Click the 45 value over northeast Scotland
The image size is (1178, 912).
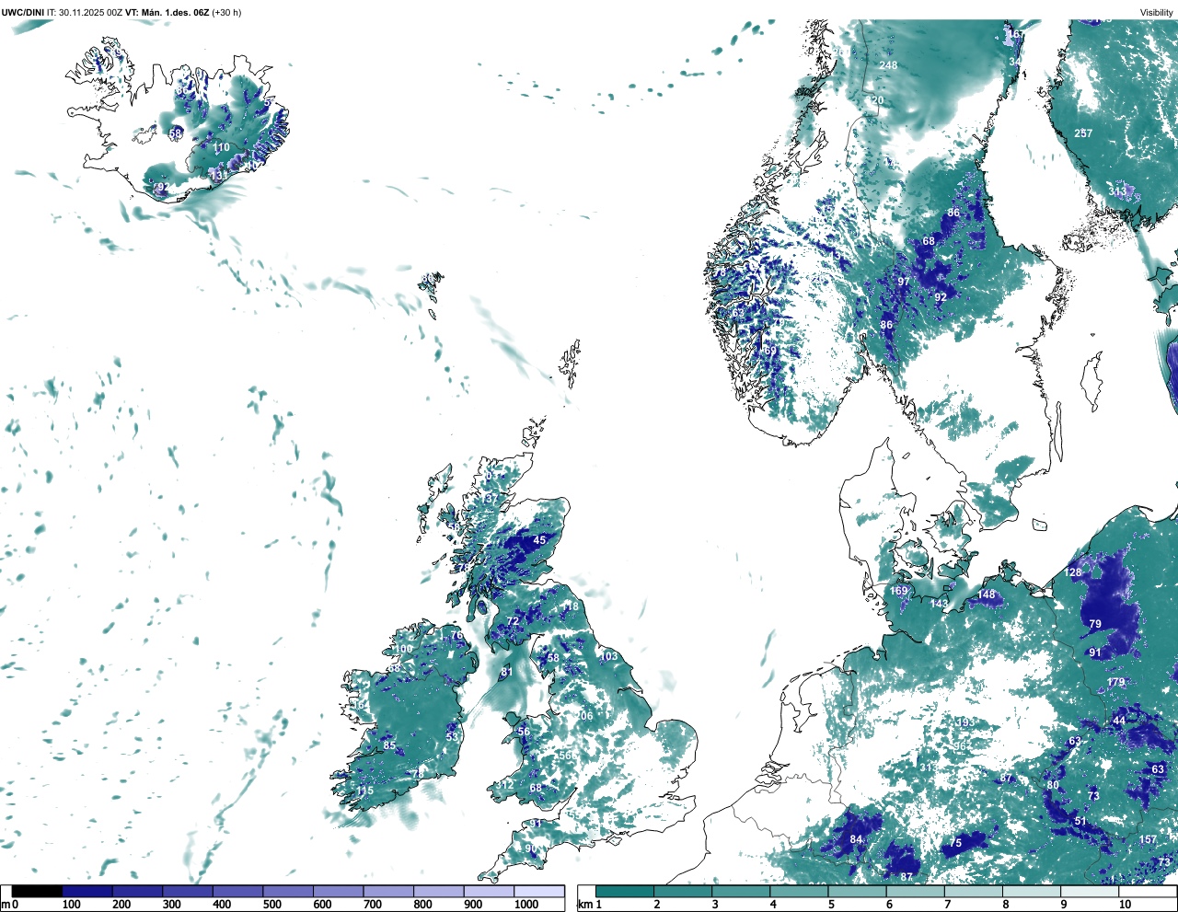[x=540, y=540]
